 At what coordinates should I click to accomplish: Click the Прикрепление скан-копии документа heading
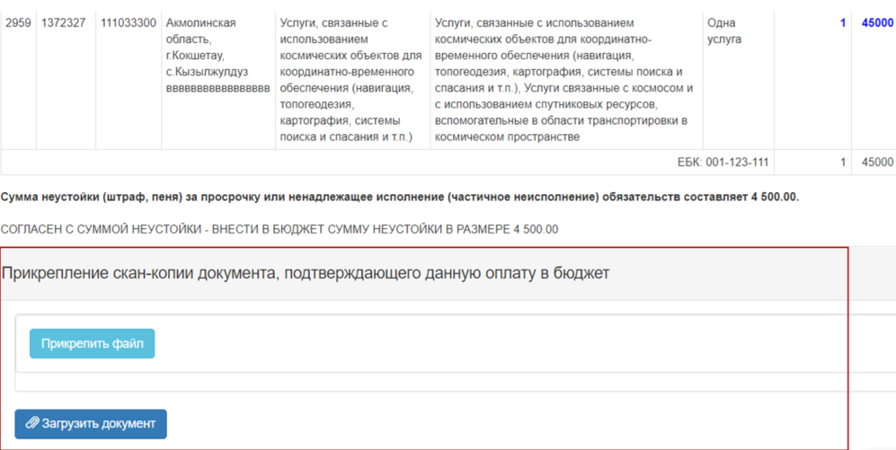click(306, 273)
